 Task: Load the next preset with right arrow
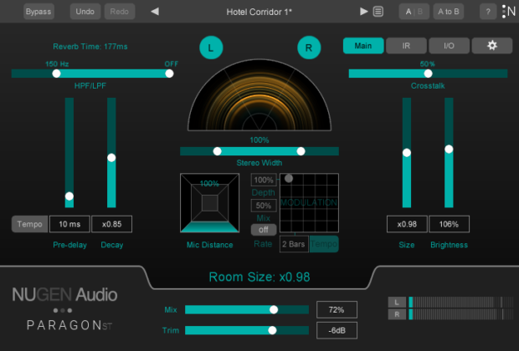[x=364, y=12]
